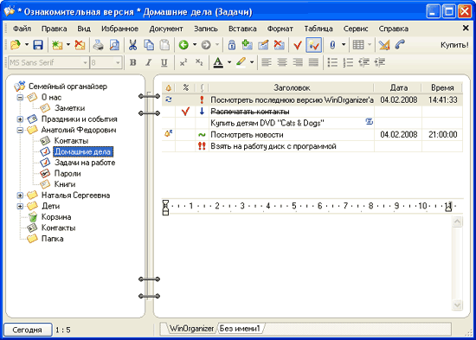Click the green Back navigation arrow
476x340 pixels.
coord(183,45)
